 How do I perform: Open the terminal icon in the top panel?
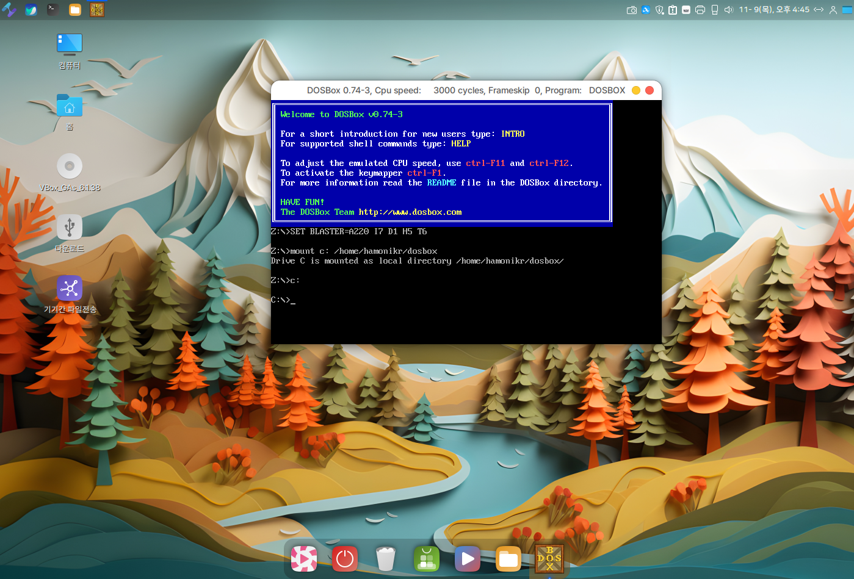[x=53, y=10]
